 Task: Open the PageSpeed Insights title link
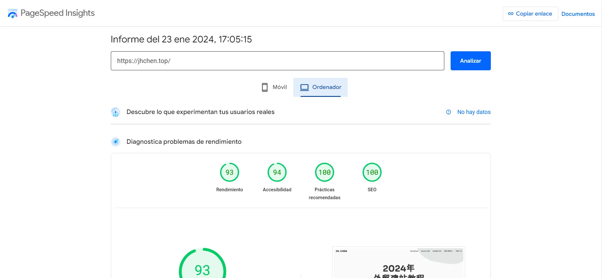57,13
